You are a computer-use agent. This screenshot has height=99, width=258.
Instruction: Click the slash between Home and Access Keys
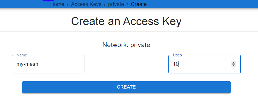67,4
